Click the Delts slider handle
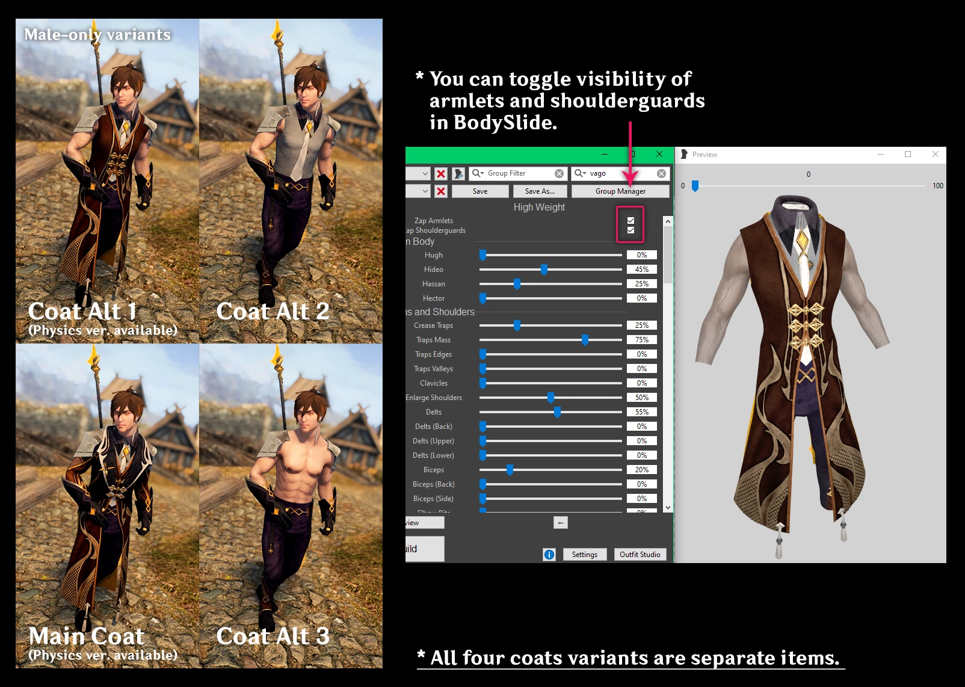 [557, 412]
